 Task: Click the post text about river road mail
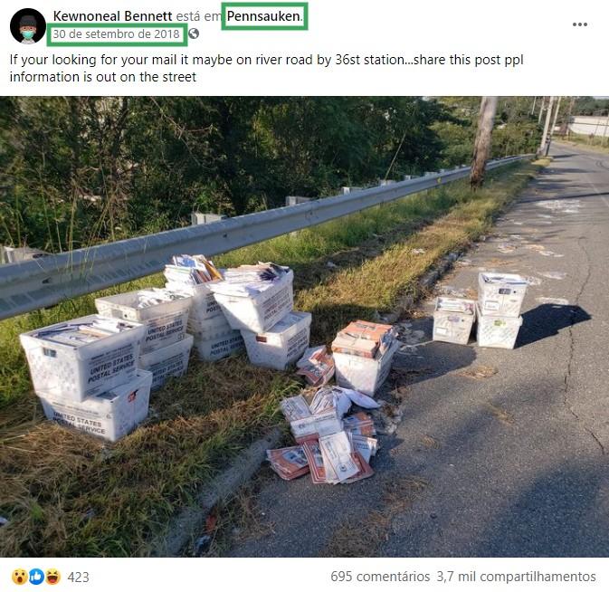point(266,68)
